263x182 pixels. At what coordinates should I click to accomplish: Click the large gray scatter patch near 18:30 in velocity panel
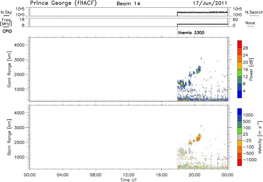[x=182, y=151]
